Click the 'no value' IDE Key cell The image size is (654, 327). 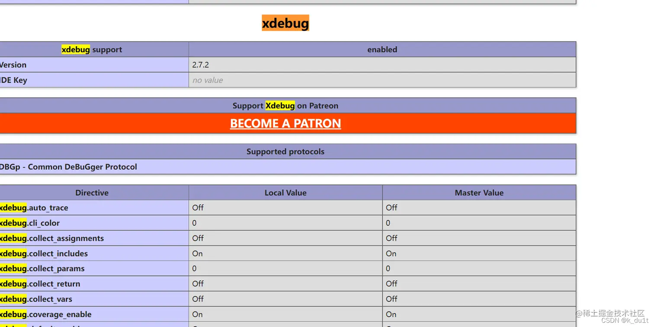point(382,80)
